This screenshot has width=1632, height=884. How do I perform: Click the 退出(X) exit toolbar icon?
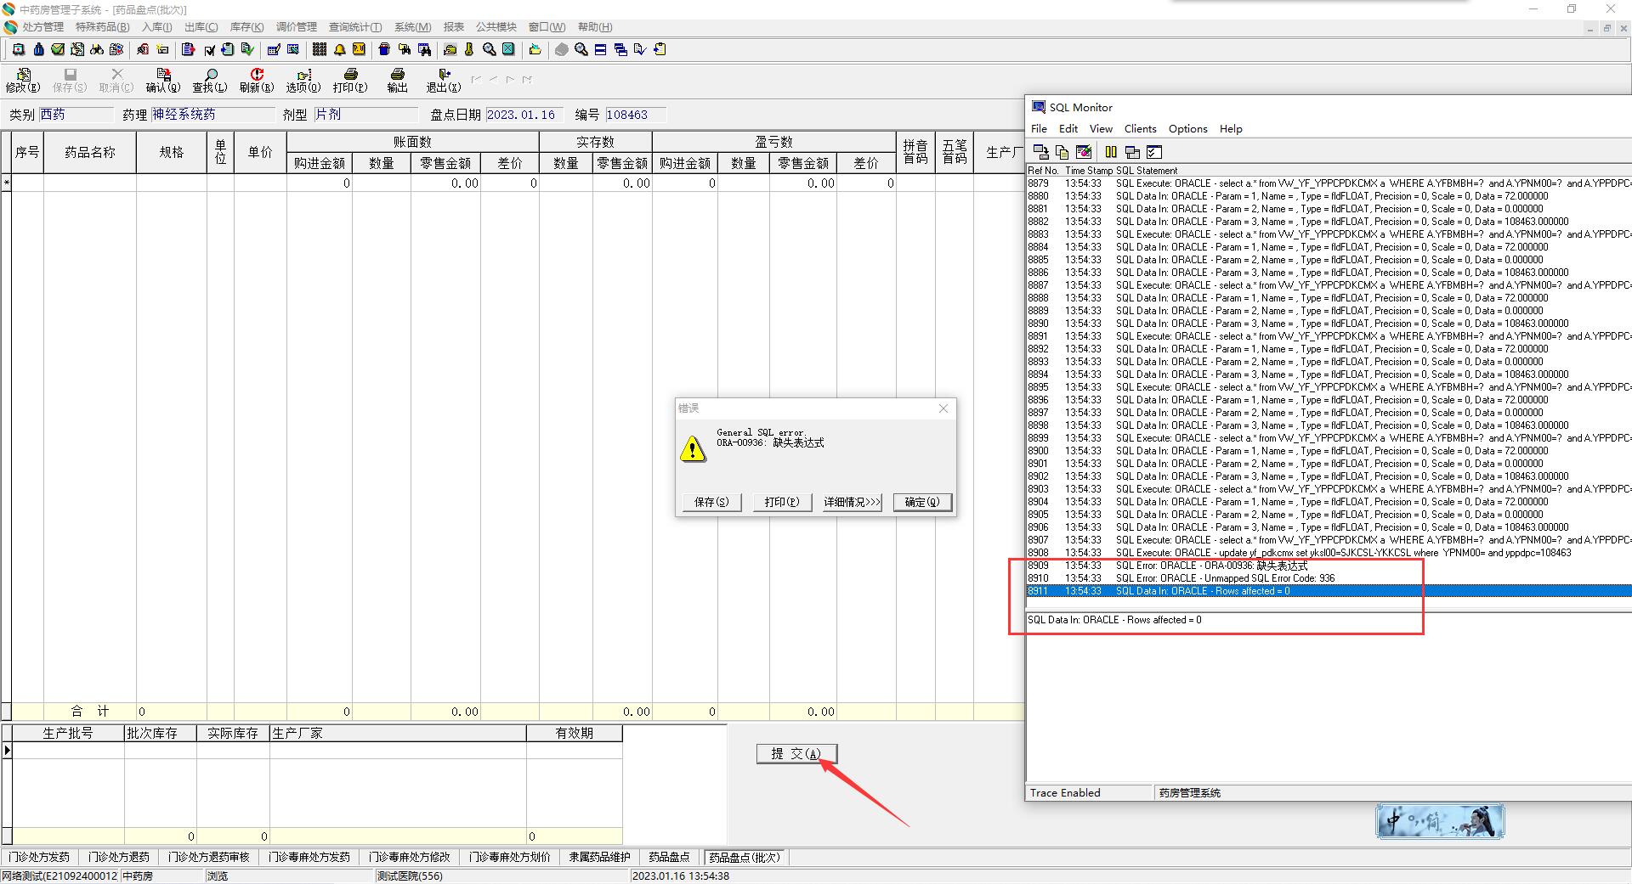pos(444,81)
